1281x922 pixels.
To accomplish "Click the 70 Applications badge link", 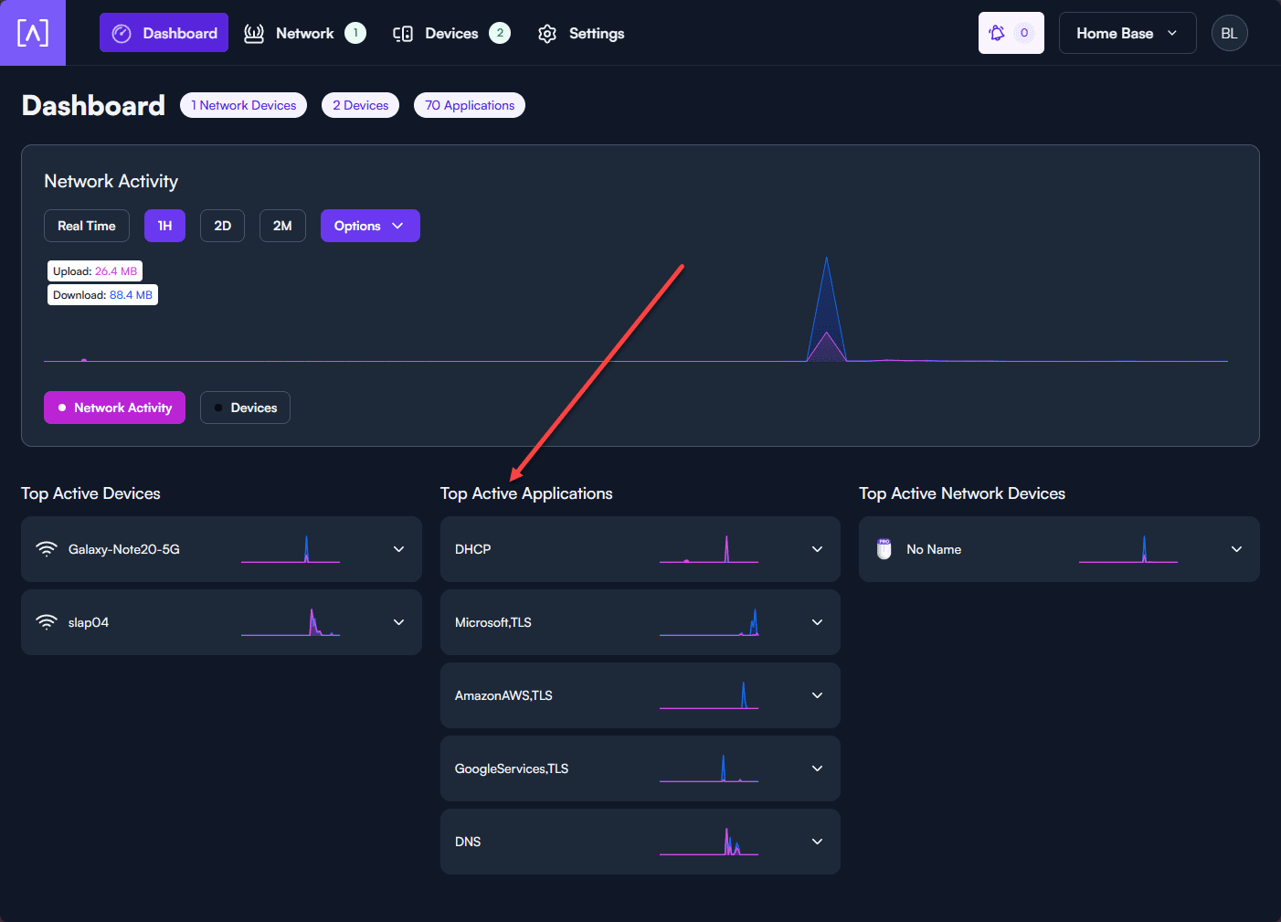I will point(470,105).
